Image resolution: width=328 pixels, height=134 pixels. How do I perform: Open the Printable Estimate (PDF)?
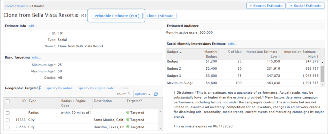pyautogui.click(x=117, y=16)
